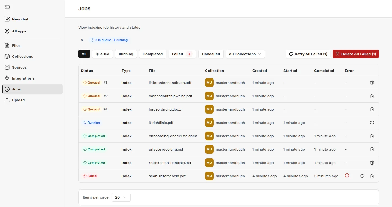Delete the reisekosten-richtlinie.md job
This screenshot has height=207, width=392.
click(x=372, y=163)
